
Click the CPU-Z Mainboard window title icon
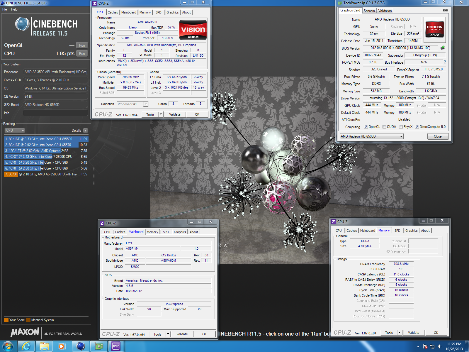pyautogui.click(x=102, y=223)
